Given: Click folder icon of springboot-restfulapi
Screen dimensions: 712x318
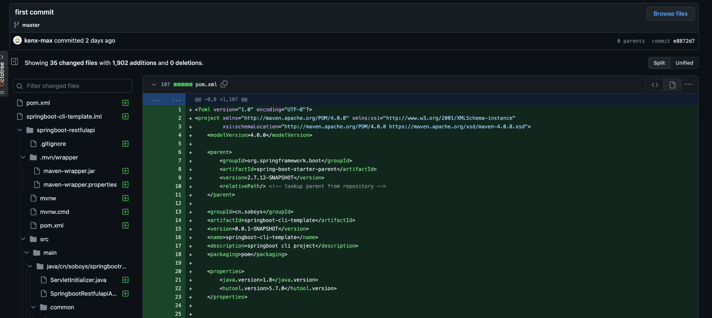Looking at the screenshot, I should [30, 130].
